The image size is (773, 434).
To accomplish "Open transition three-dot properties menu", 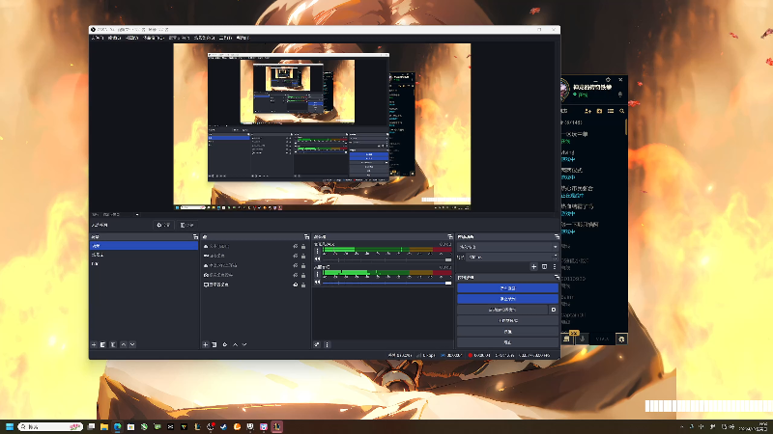I will [x=555, y=267].
